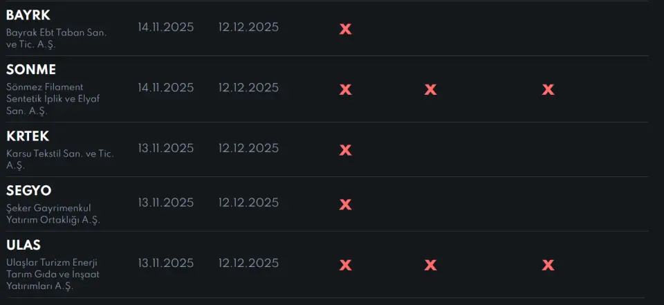The height and width of the screenshot is (305, 664).
Task: Click the first red X in the ULAS row
Action: (345, 265)
